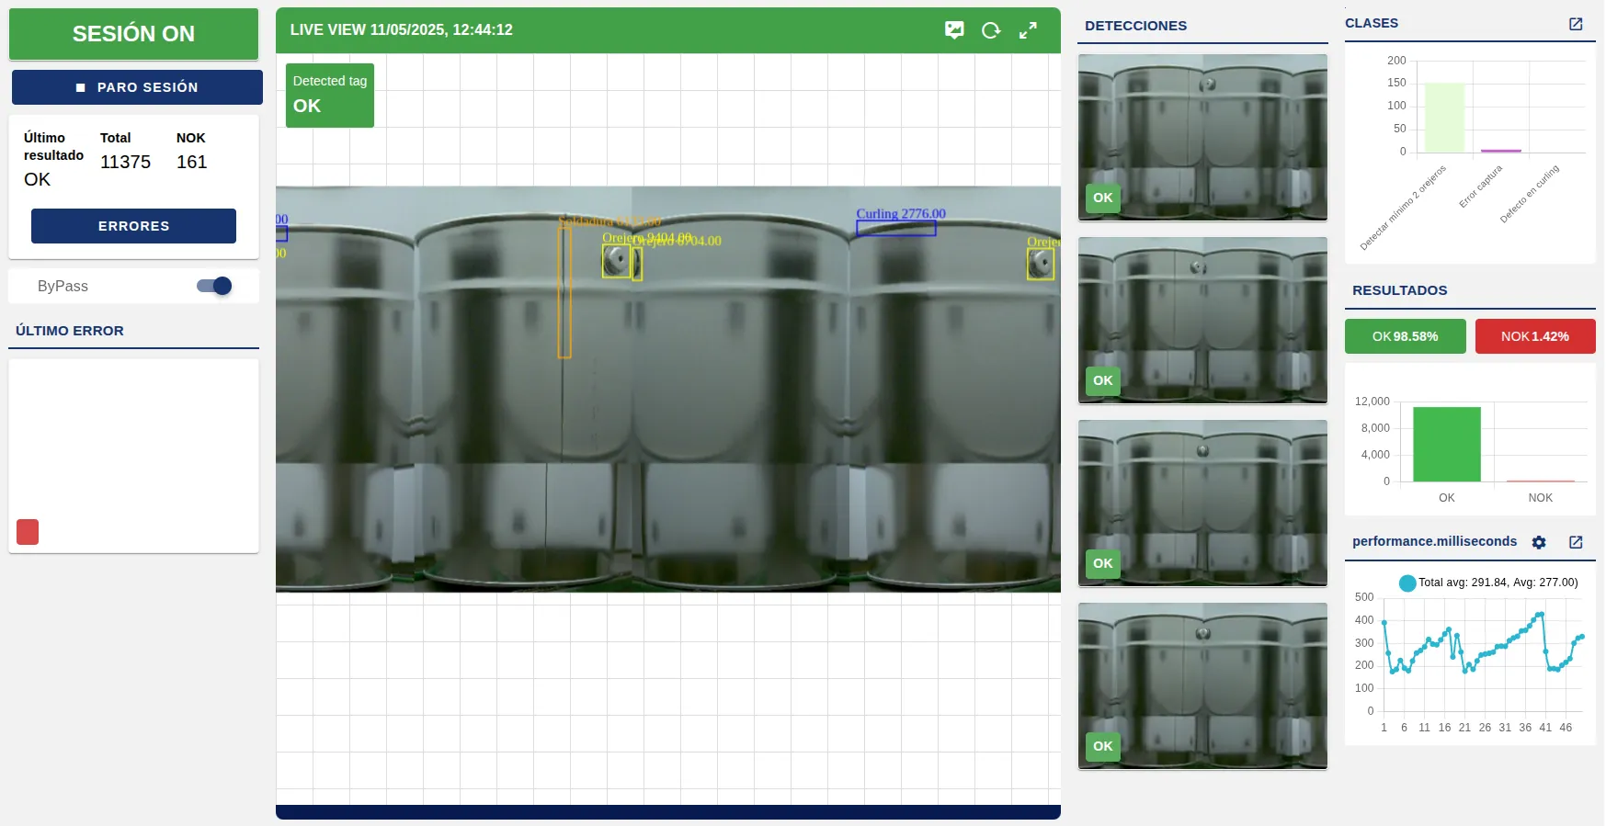Click the Detected tag OK label
The image size is (1606, 826).
[x=330, y=95]
